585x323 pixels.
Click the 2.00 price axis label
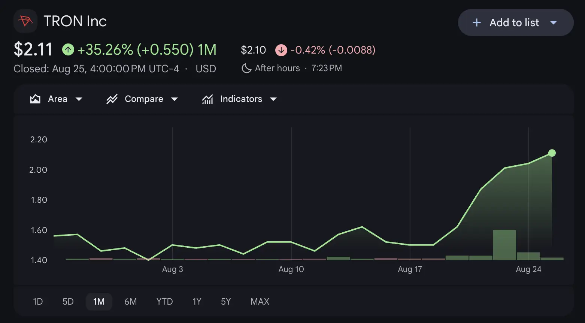(38, 170)
